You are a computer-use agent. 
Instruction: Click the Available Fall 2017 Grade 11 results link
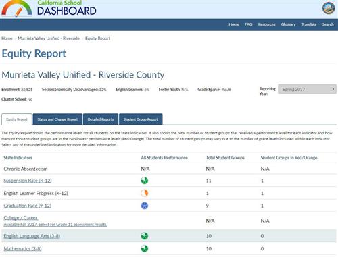tap(55, 225)
